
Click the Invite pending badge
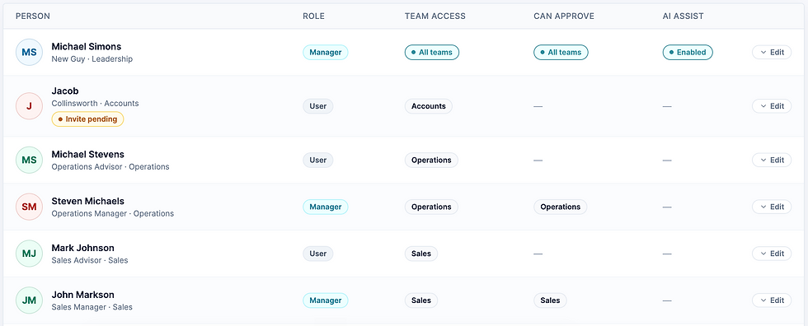pyautogui.click(x=87, y=119)
